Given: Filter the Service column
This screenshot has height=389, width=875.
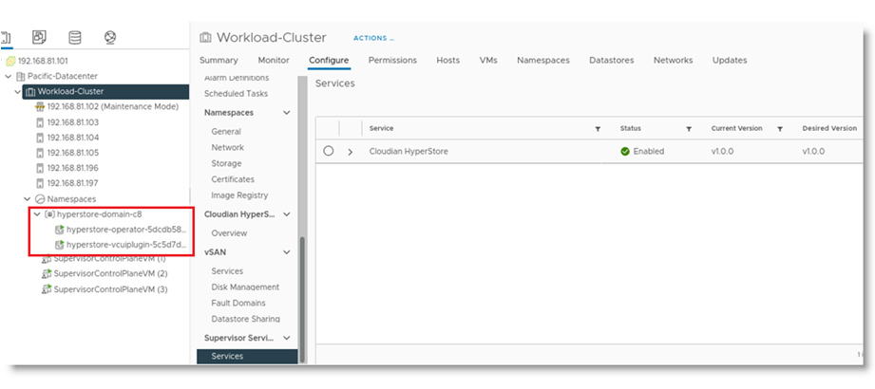Looking at the screenshot, I should tap(598, 129).
